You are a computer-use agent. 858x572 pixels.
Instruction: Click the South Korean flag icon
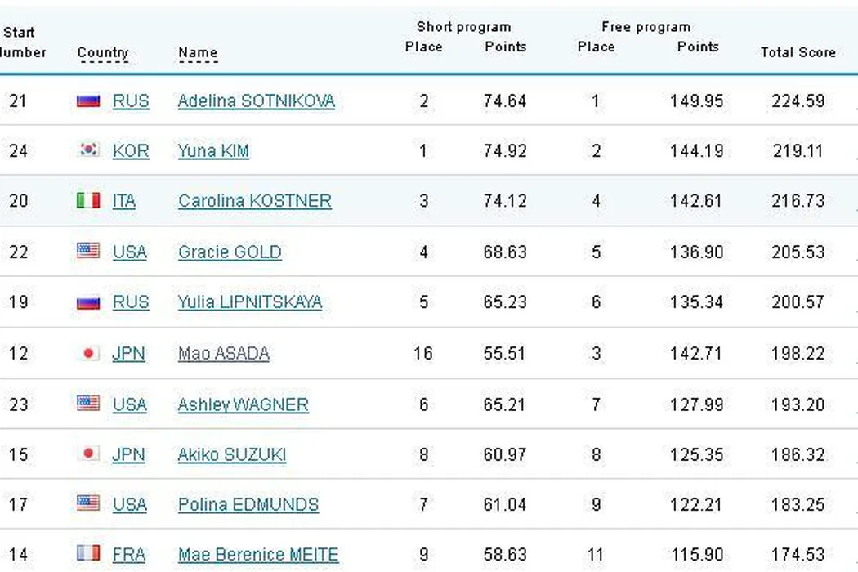pyautogui.click(x=88, y=150)
